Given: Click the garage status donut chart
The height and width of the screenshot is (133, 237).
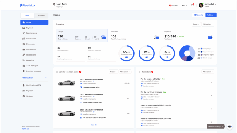Looking at the screenshot, I should pos(187,53).
